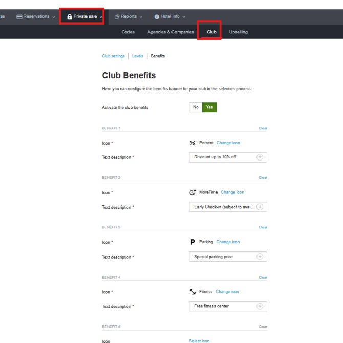Screen dimensions: 343x343
Task: Clear Benefit 1
Action: coord(263,128)
